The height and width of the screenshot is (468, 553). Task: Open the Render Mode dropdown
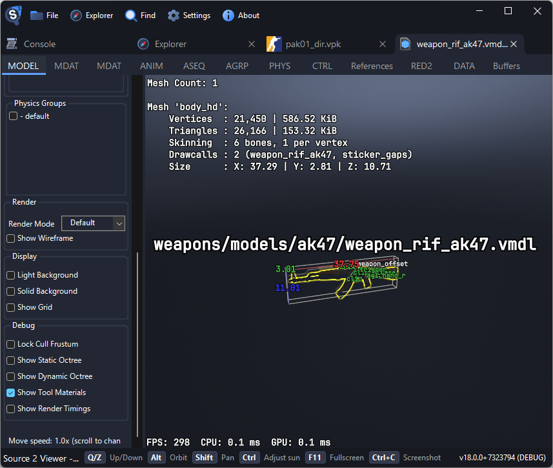(93, 223)
